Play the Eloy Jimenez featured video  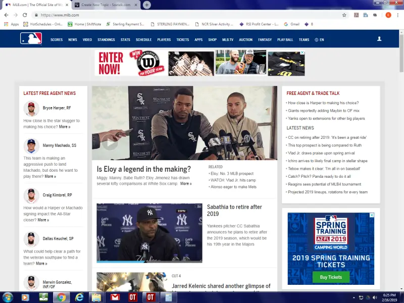109,143
